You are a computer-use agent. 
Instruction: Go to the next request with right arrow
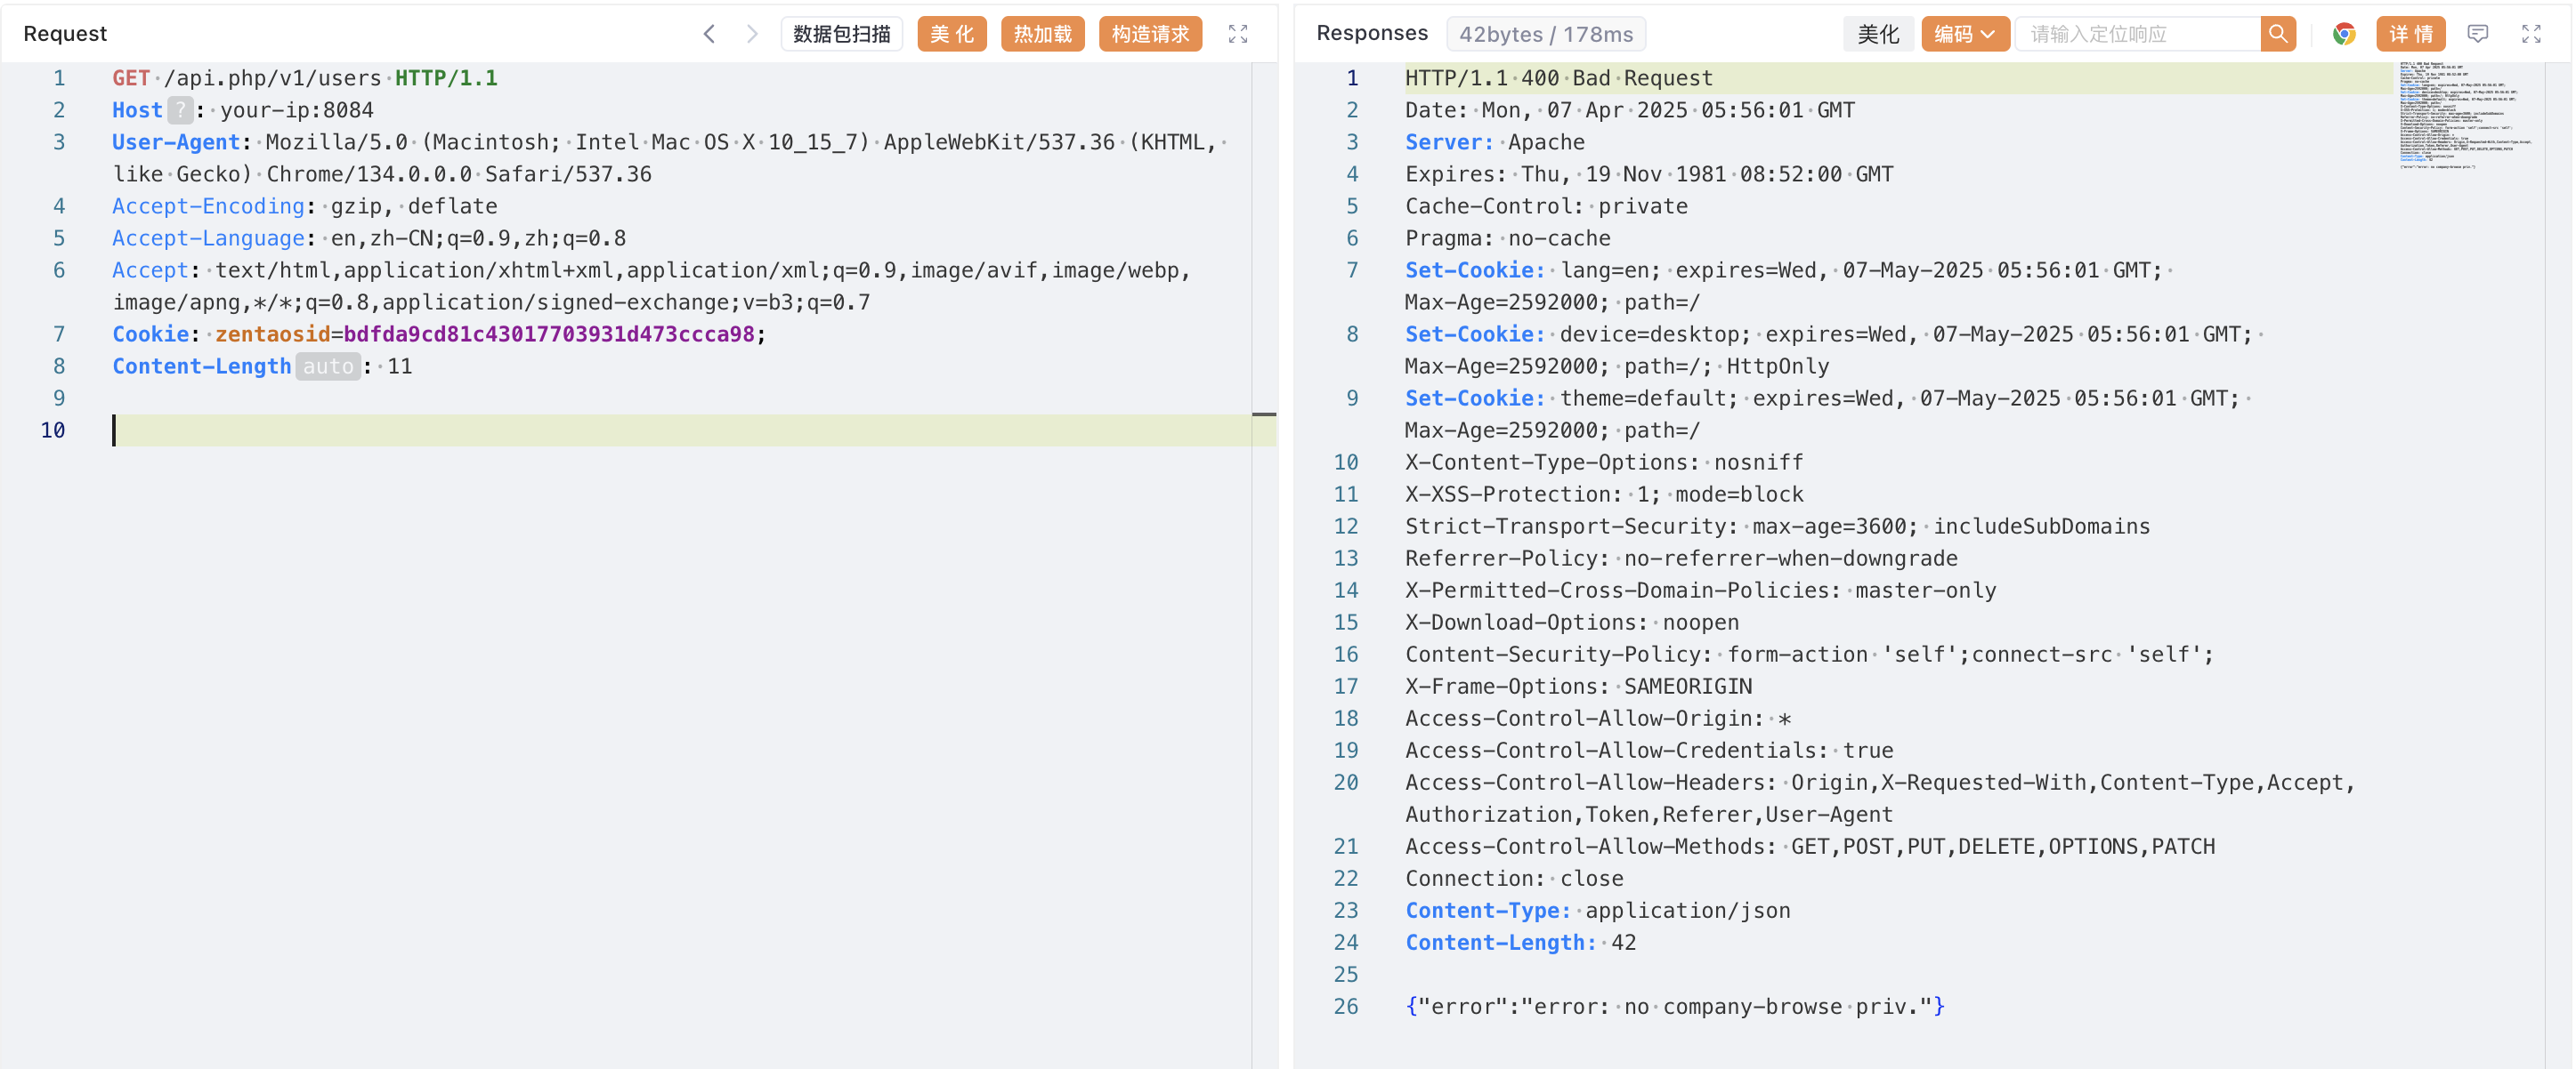coord(752,34)
